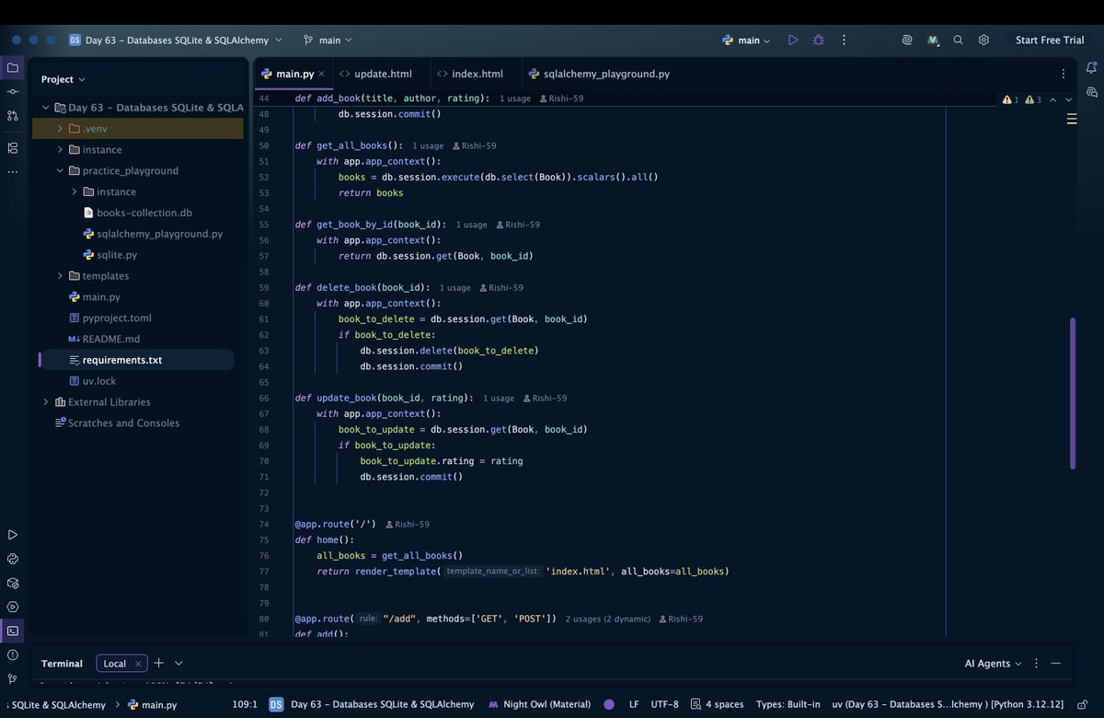
Task: Open editor tabs options menu
Action: click(x=1064, y=74)
